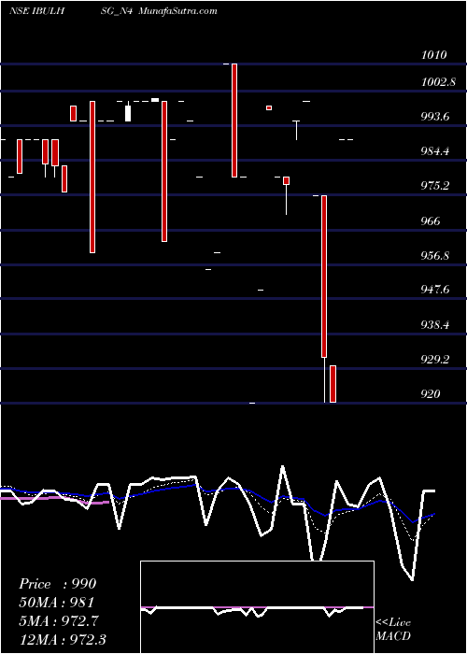
Task: Click the NSE IBULH symbol label
Action: pos(35,11)
